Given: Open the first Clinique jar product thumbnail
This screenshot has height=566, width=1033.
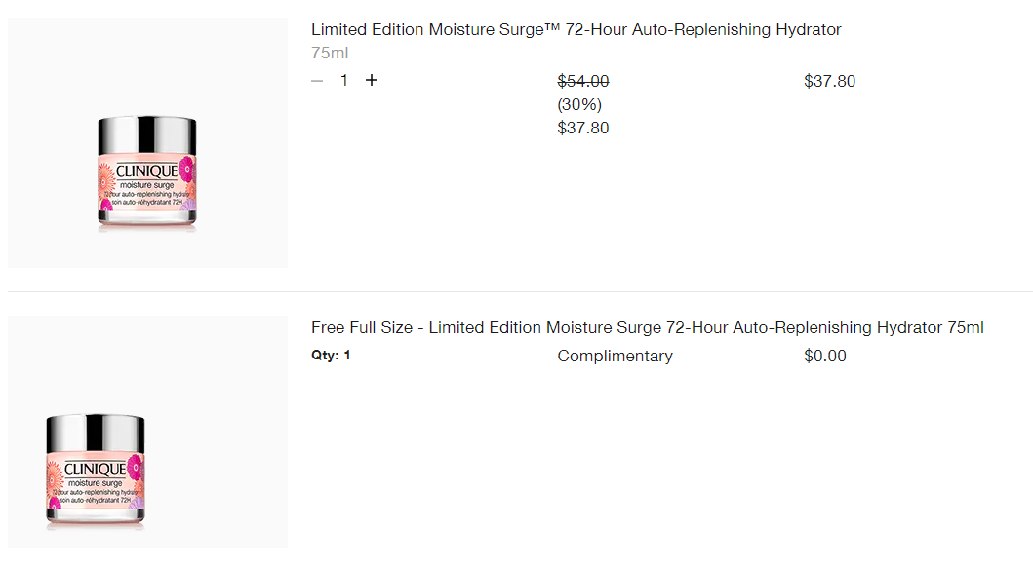Looking at the screenshot, I should tap(147, 143).
